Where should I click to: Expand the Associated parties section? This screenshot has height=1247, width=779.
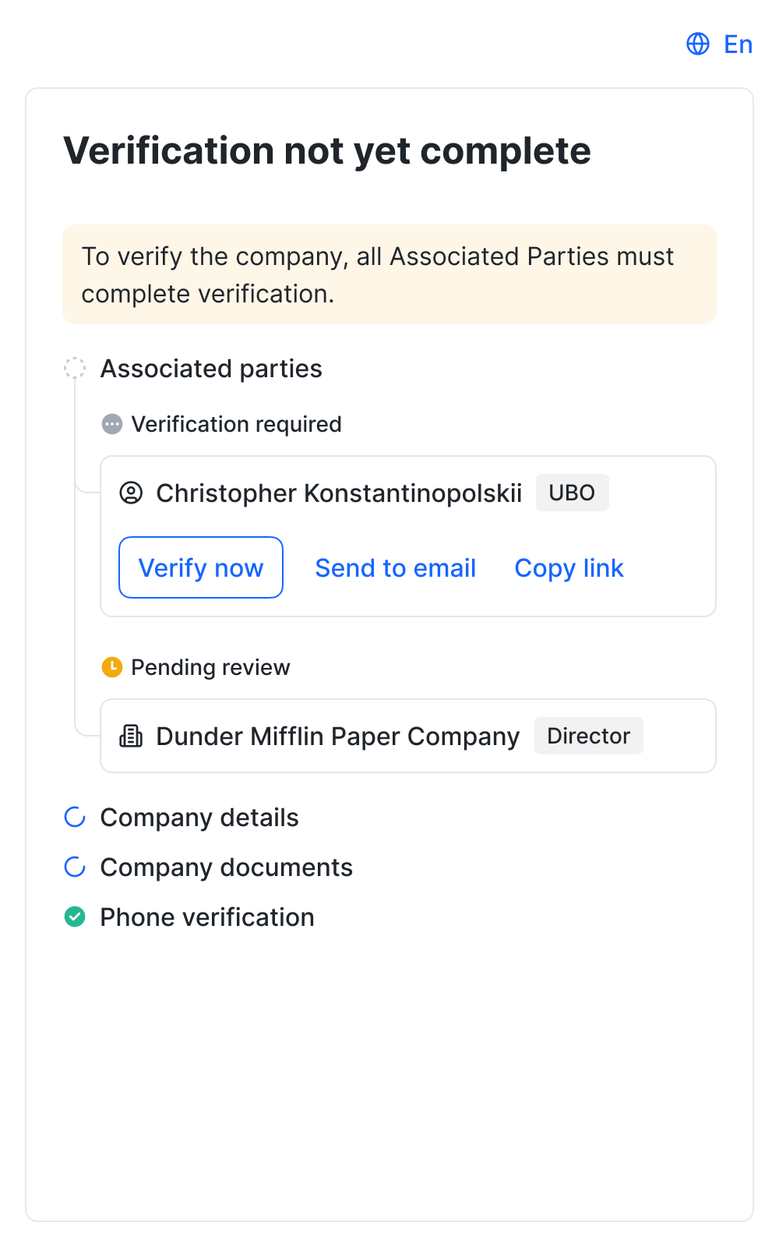pyautogui.click(x=211, y=369)
